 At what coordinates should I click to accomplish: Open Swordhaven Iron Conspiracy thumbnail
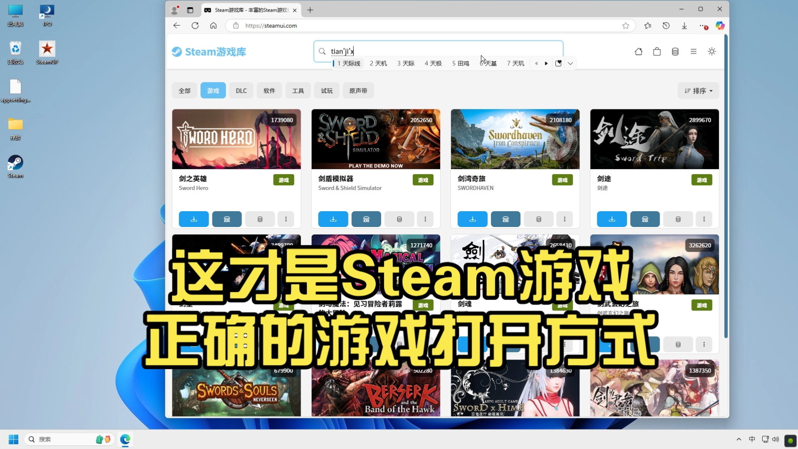pyautogui.click(x=515, y=139)
